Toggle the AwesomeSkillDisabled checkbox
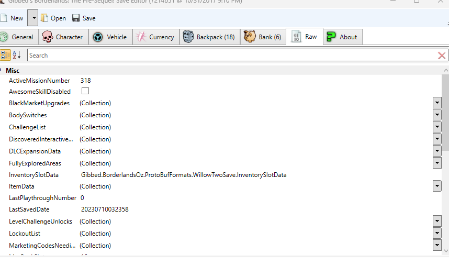Image resolution: width=449 pixels, height=277 pixels. [85, 91]
